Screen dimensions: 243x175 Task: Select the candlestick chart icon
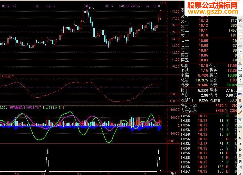(x=240, y=39)
